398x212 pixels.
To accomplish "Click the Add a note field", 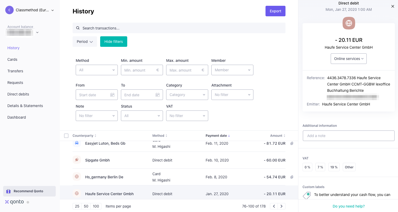I will [349, 136].
